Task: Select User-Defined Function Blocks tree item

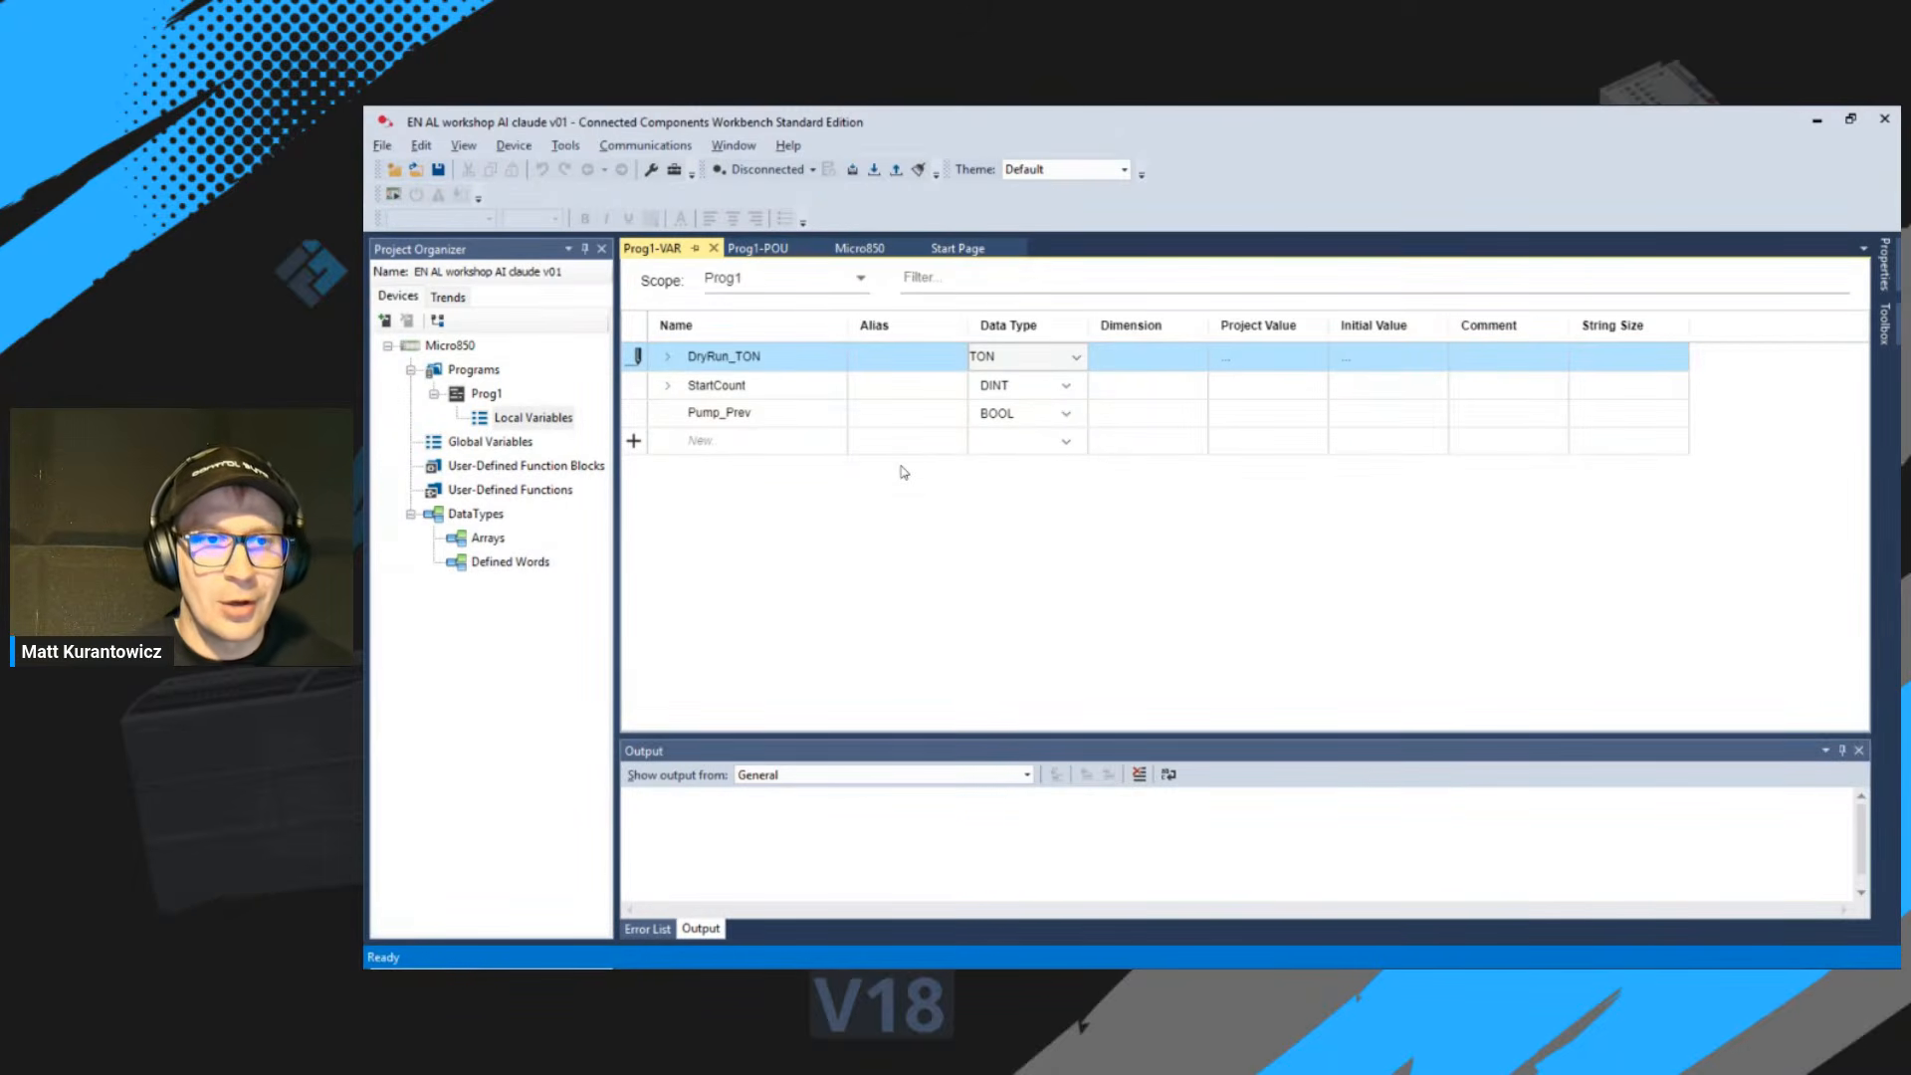Action: click(526, 466)
